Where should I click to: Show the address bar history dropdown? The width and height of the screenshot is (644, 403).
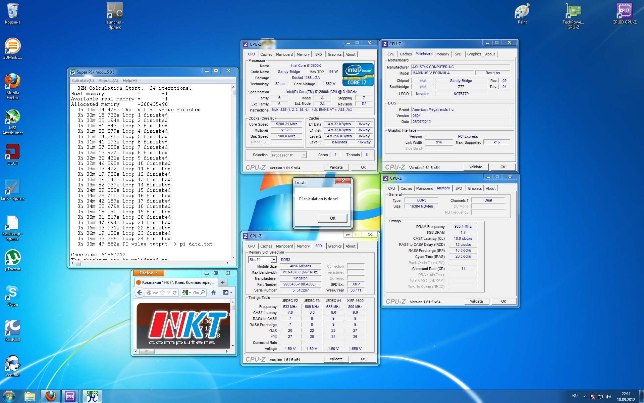tap(169, 293)
